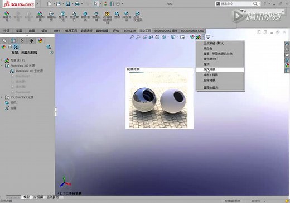Click View Decals icon in DisplayManager
The width and height of the screenshot is (290, 203).
(10, 46)
